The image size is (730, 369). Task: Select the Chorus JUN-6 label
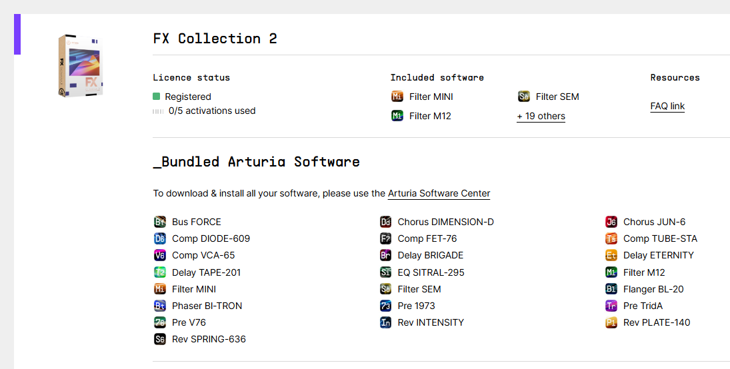[655, 222]
